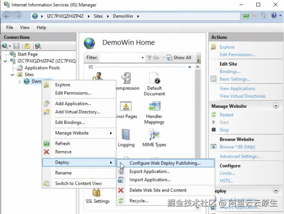
Task: Click the Basic Settings page icon
Action: 213,79
